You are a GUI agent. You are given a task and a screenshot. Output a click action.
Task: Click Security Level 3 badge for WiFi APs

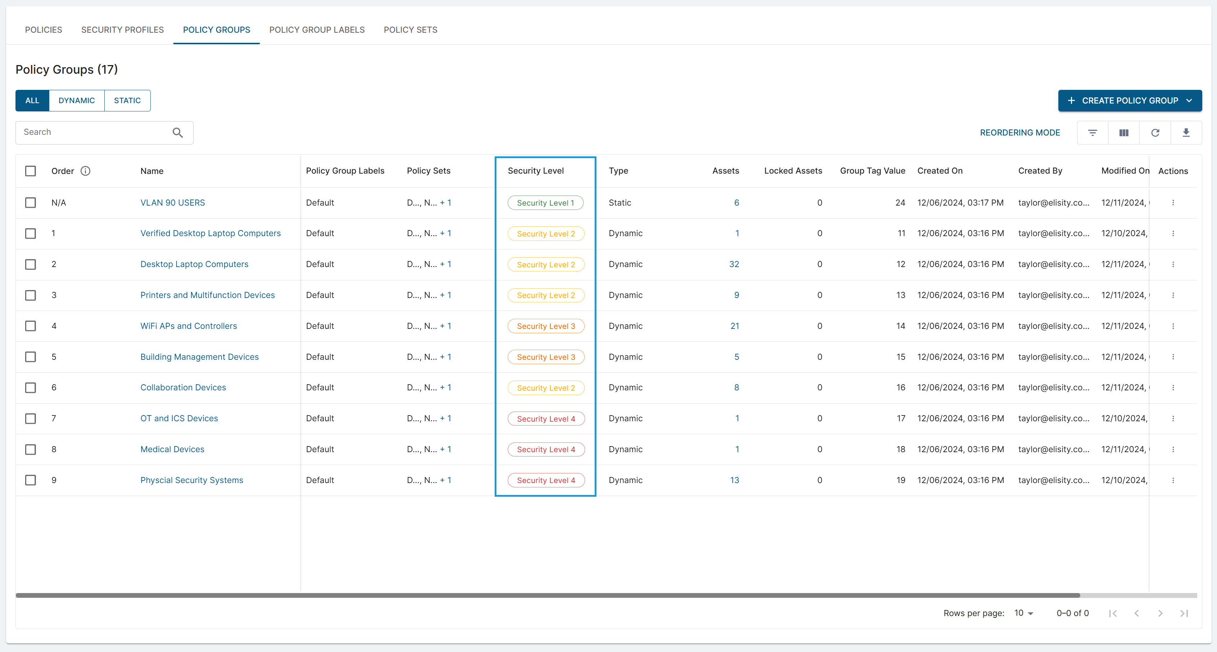[546, 326]
